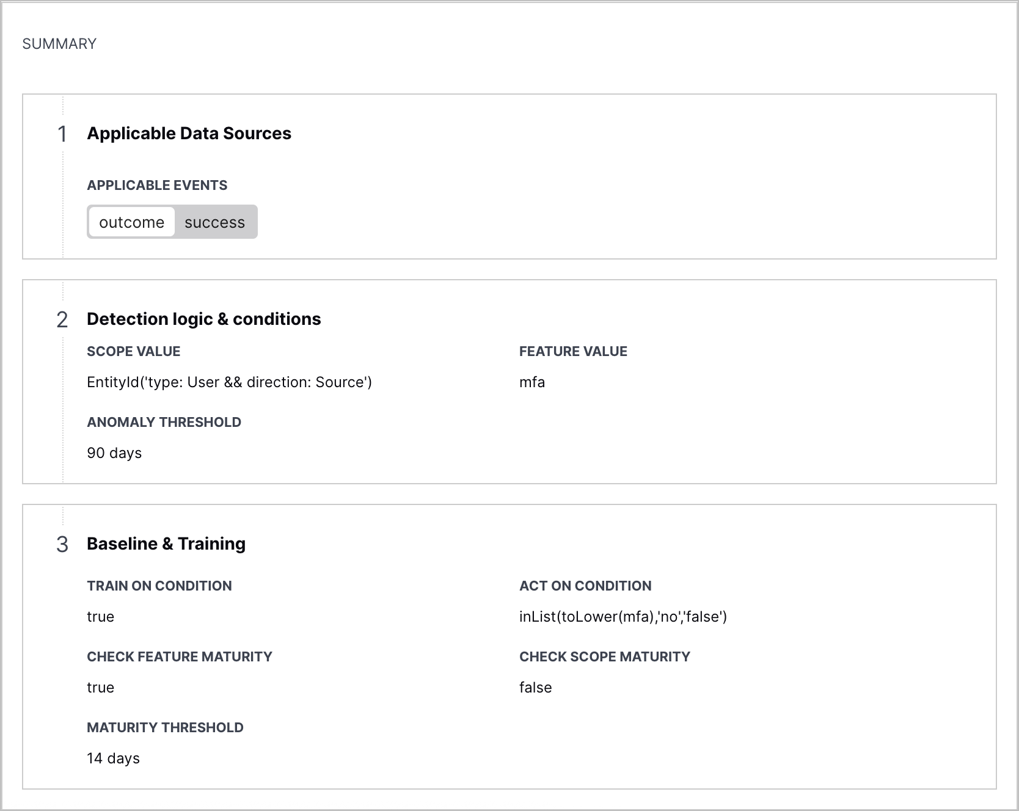
Task: Select the outcome event segment
Action: tap(132, 222)
